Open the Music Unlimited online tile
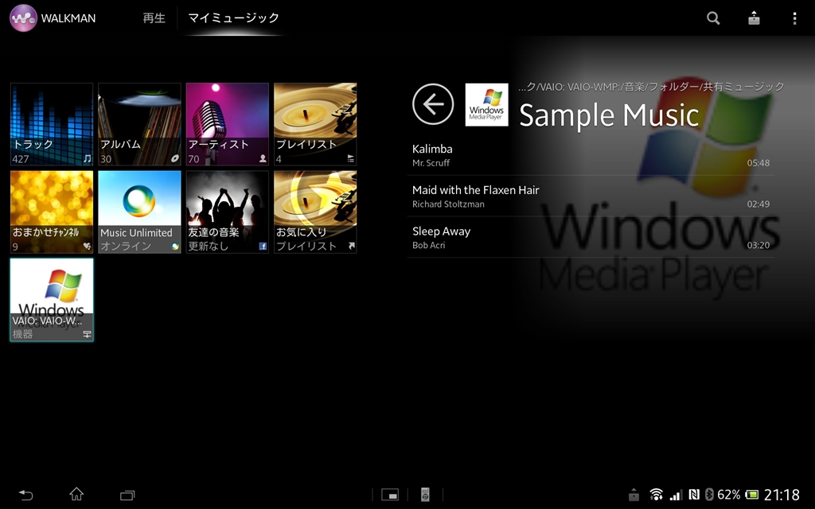 tap(140, 212)
